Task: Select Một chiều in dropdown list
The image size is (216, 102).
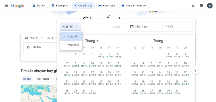Action: click(71, 45)
